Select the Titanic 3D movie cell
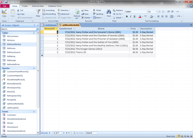The width and height of the screenshot is (193, 138). pos(102,52)
